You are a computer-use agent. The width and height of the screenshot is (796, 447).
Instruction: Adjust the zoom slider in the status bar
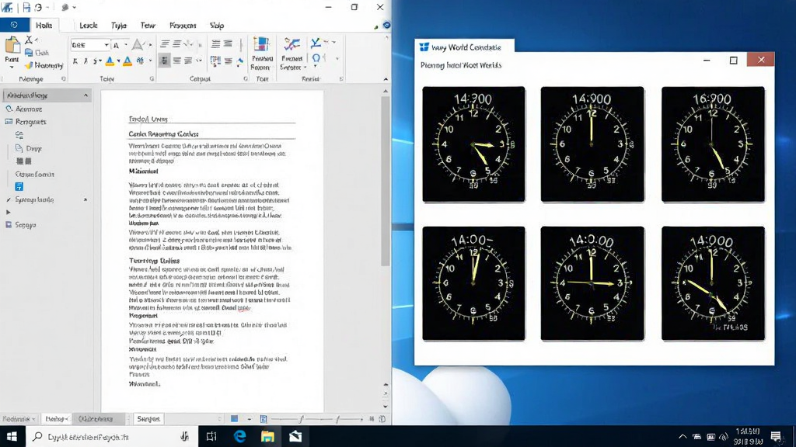pyautogui.click(x=316, y=418)
